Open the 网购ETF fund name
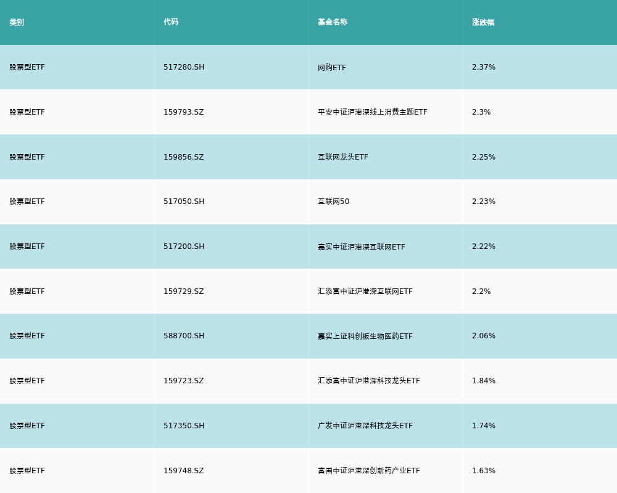The width and height of the screenshot is (617, 493). click(332, 68)
